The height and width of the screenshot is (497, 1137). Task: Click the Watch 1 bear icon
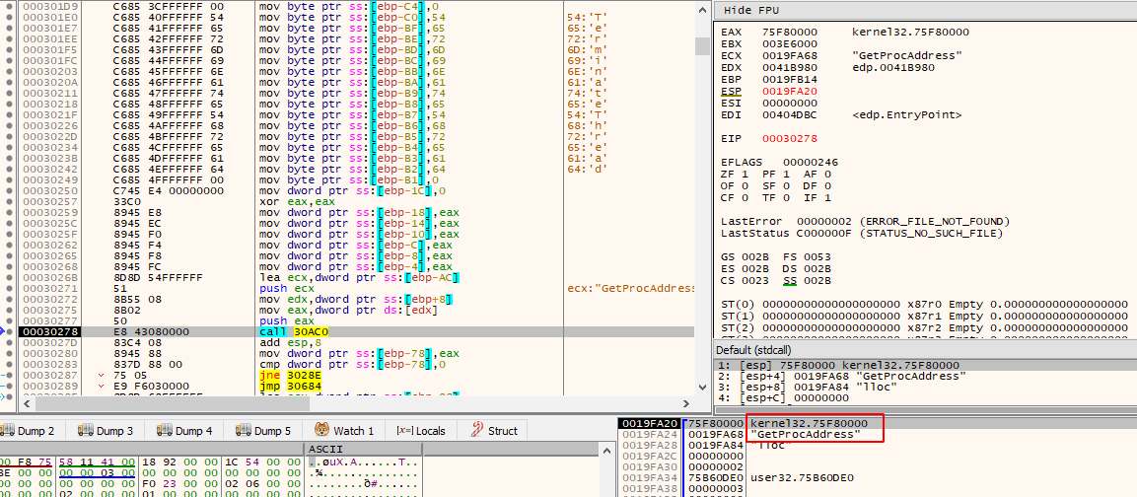click(321, 430)
